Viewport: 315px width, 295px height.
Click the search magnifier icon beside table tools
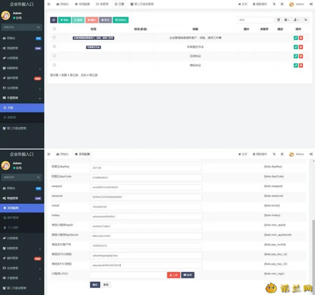(x=306, y=20)
